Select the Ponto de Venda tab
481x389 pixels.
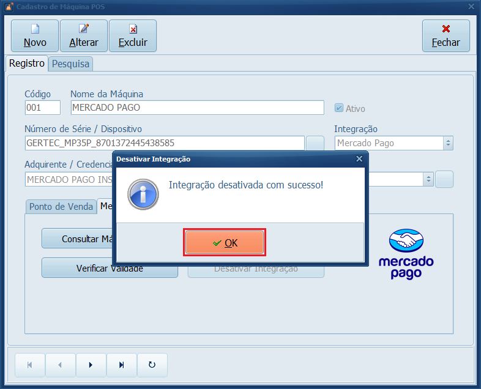[x=61, y=206]
